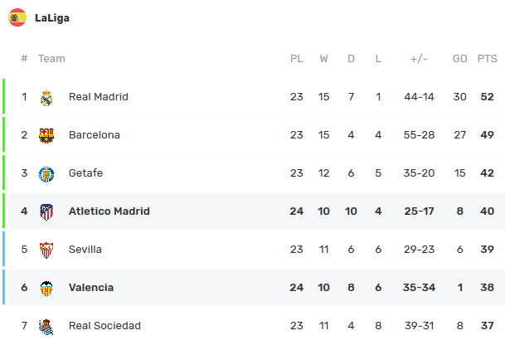Click the Atletico Madrid crest icon
The image size is (505, 345).
46,212
